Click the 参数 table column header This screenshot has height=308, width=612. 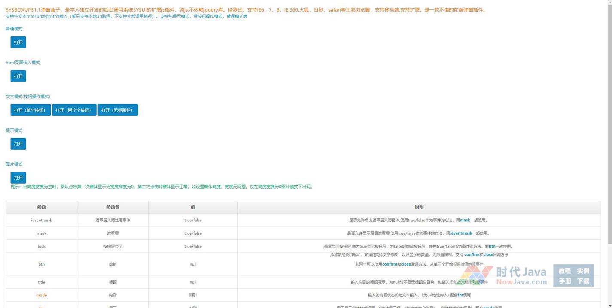tap(41, 207)
